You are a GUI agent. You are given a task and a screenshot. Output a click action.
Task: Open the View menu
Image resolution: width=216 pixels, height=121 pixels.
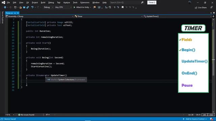[x=21, y=2]
